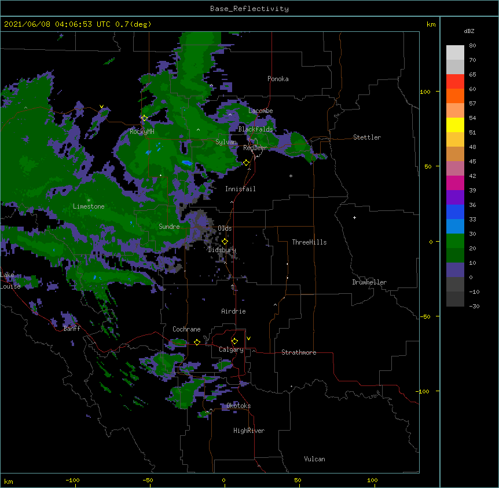Click the Didsbury town label
This screenshot has width=499, height=488.
click(x=222, y=250)
